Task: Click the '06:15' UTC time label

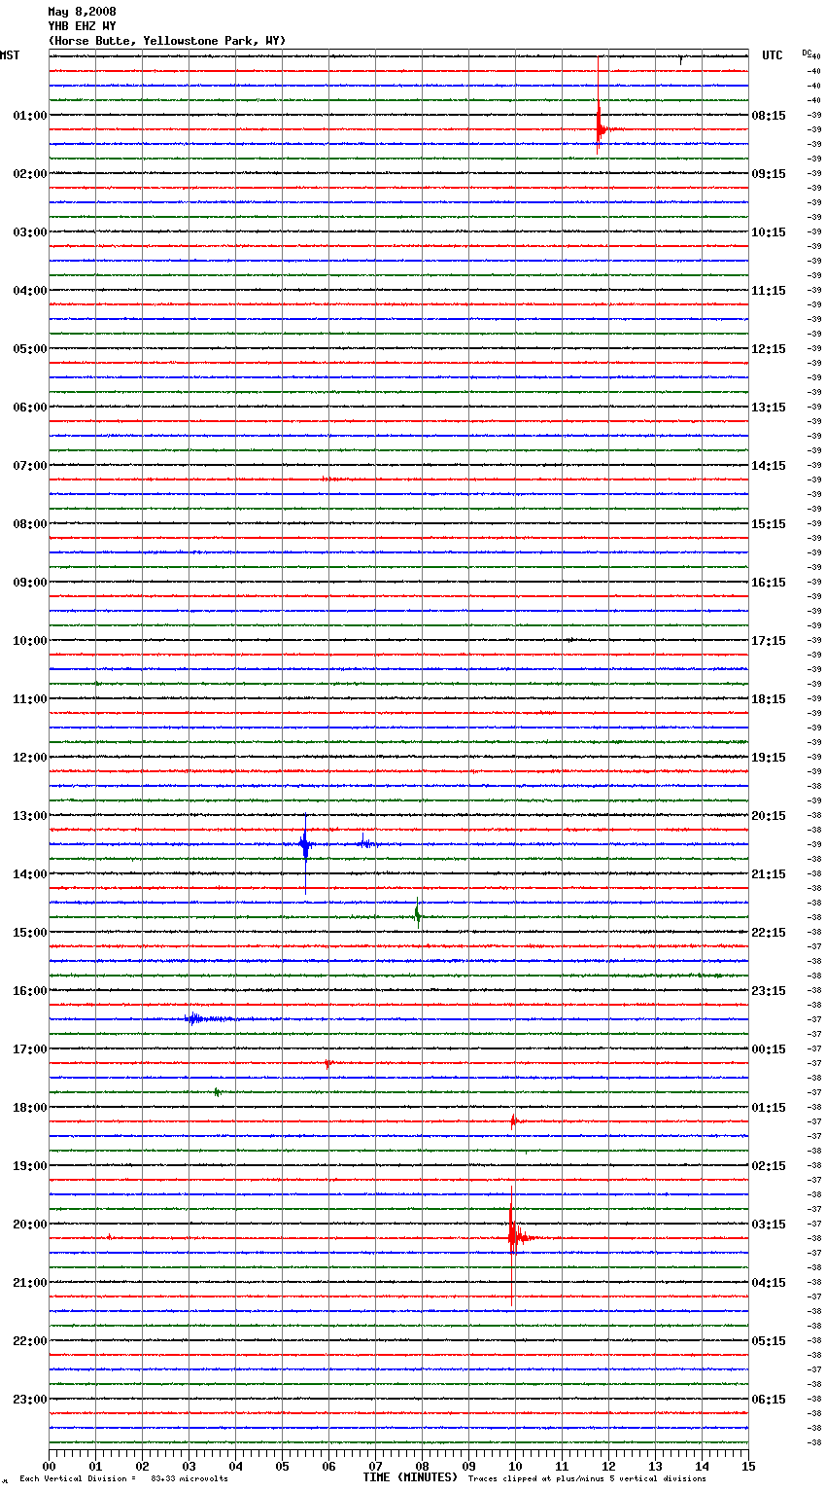Action: [769, 1399]
